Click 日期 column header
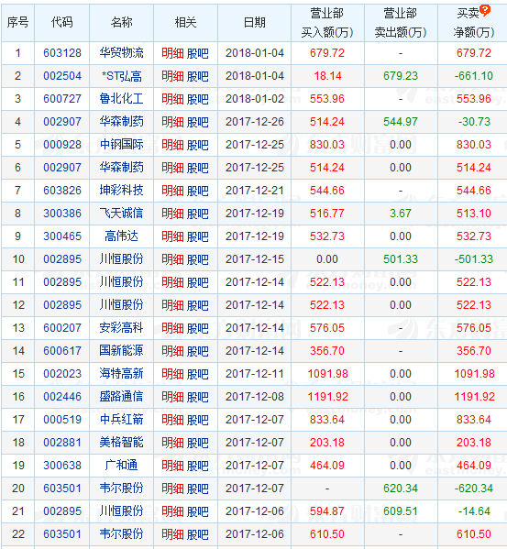 [255, 23]
